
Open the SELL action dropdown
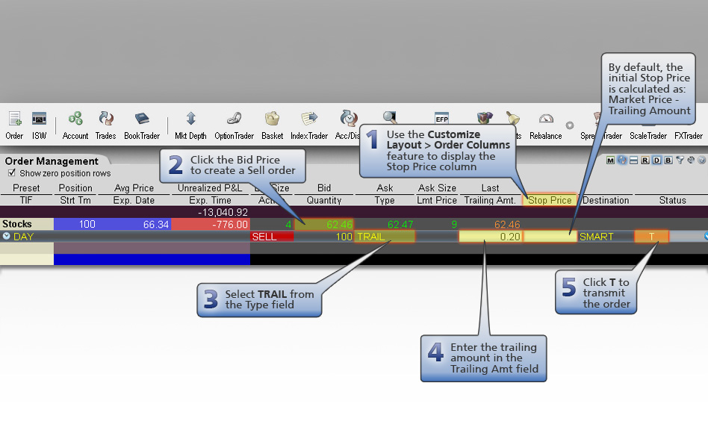coord(272,237)
